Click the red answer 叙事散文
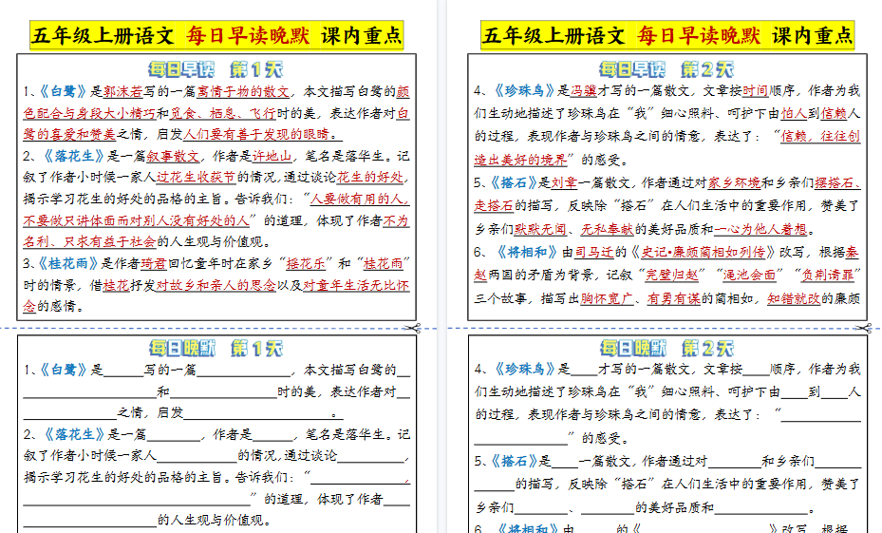 point(173,156)
